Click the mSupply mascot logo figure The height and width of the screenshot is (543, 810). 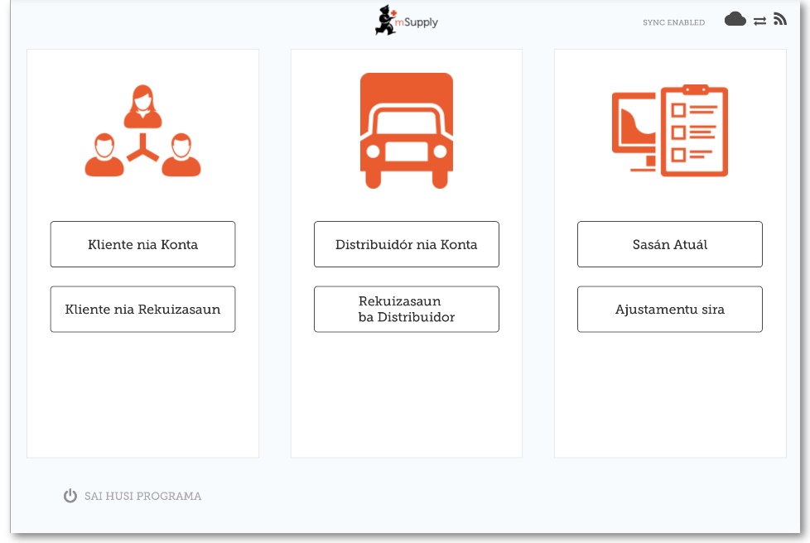(387, 21)
